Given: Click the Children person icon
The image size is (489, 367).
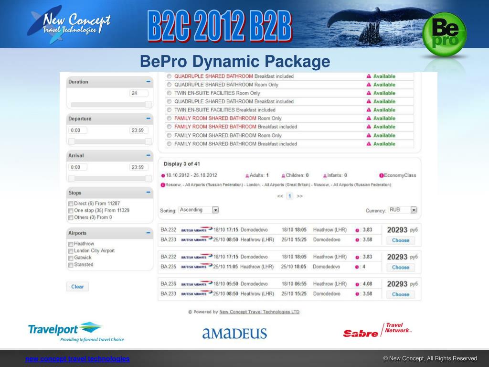Looking at the screenshot, I should pyautogui.click(x=284, y=176).
